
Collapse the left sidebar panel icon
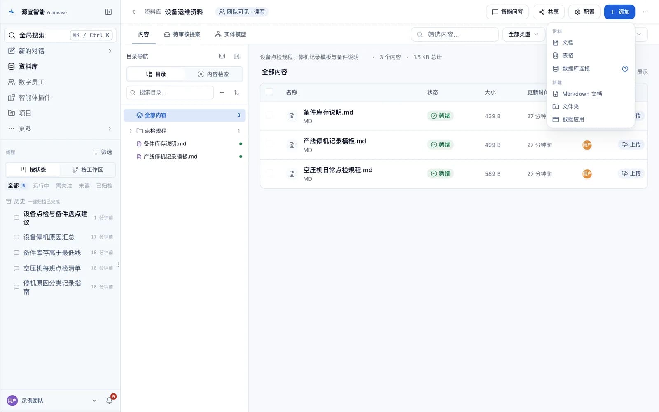click(x=108, y=12)
